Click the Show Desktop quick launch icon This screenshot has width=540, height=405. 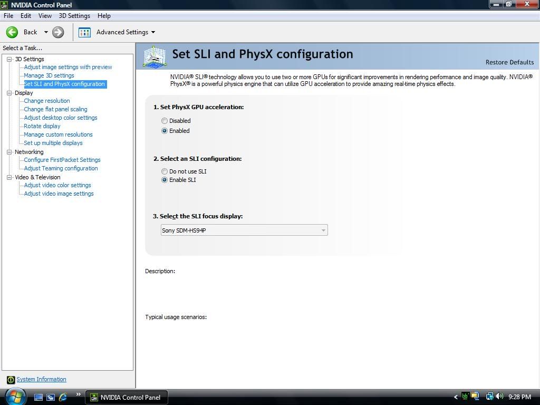tap(38, 397)
